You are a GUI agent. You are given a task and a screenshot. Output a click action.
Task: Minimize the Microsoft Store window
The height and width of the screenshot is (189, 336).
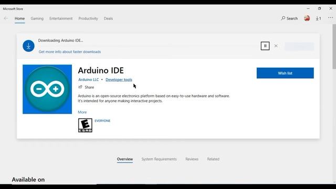tap(308, 8)
